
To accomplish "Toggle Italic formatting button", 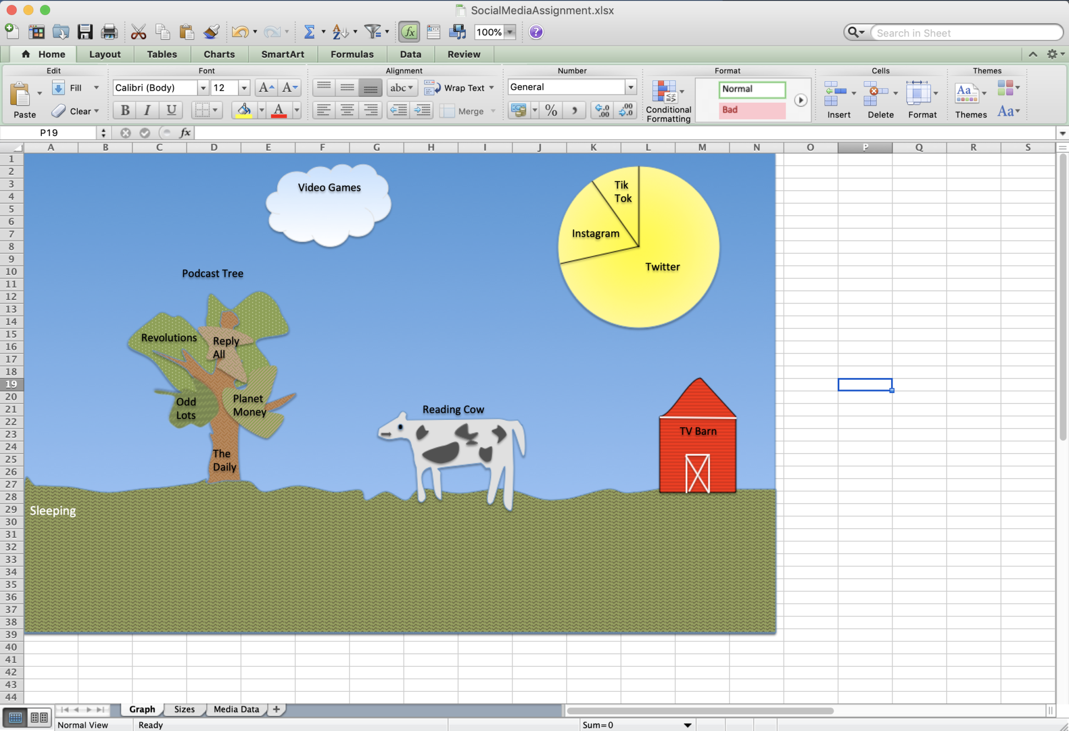I will click(148, 110).
